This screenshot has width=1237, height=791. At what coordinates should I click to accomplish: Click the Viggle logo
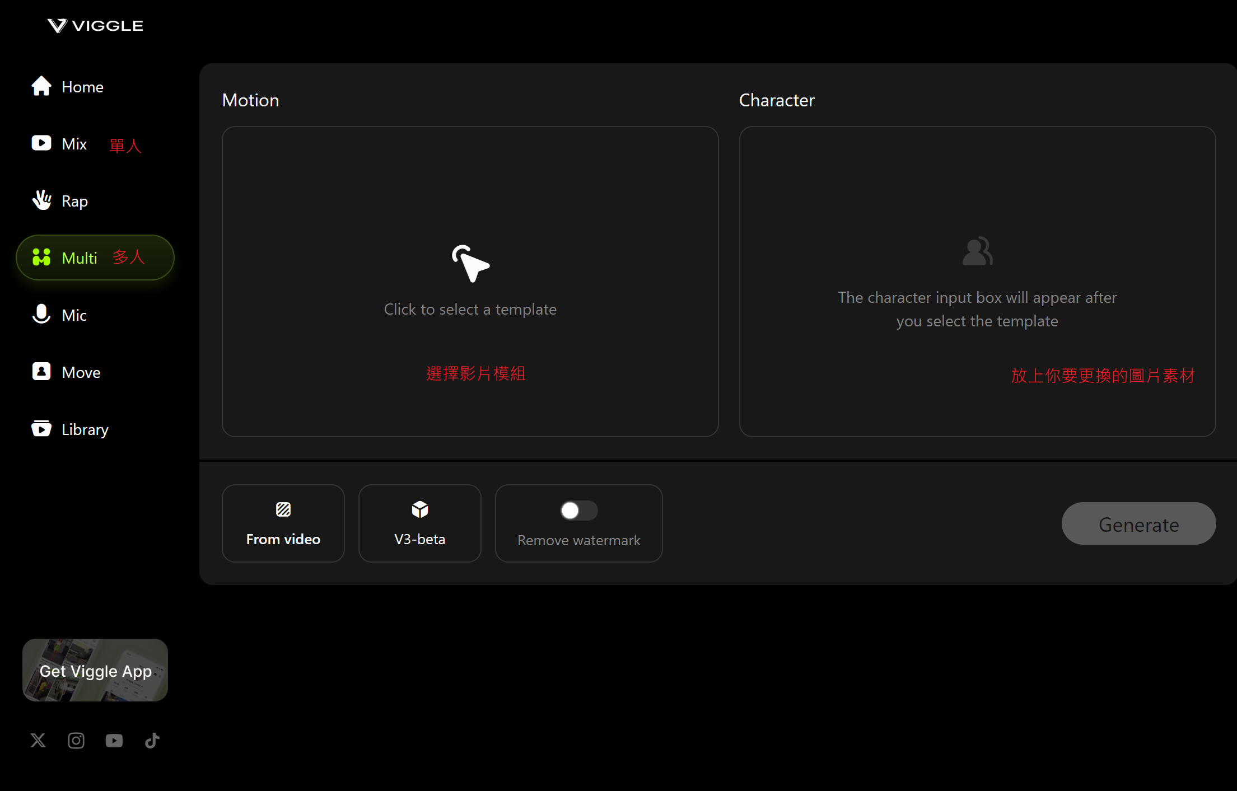(x=95, y=26)
